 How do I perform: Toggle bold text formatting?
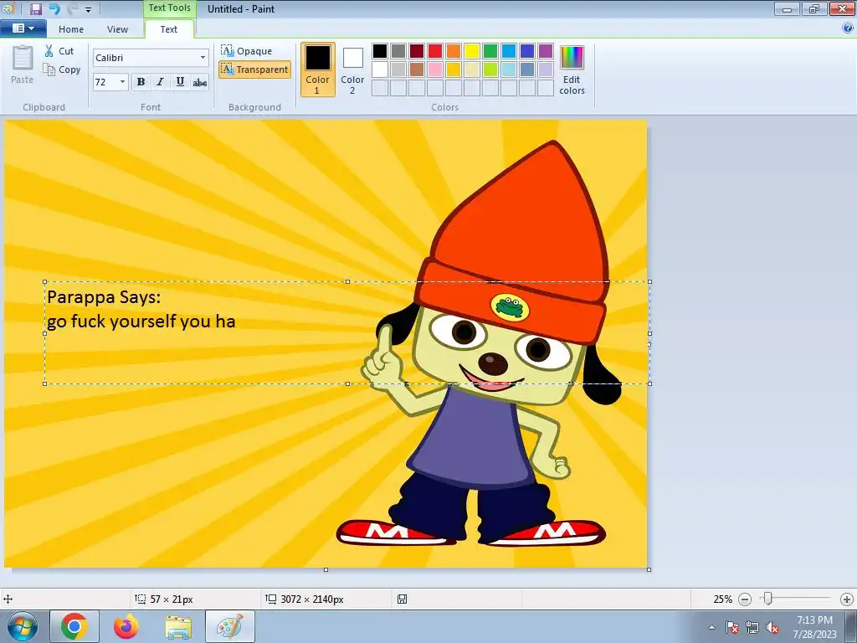141,82
